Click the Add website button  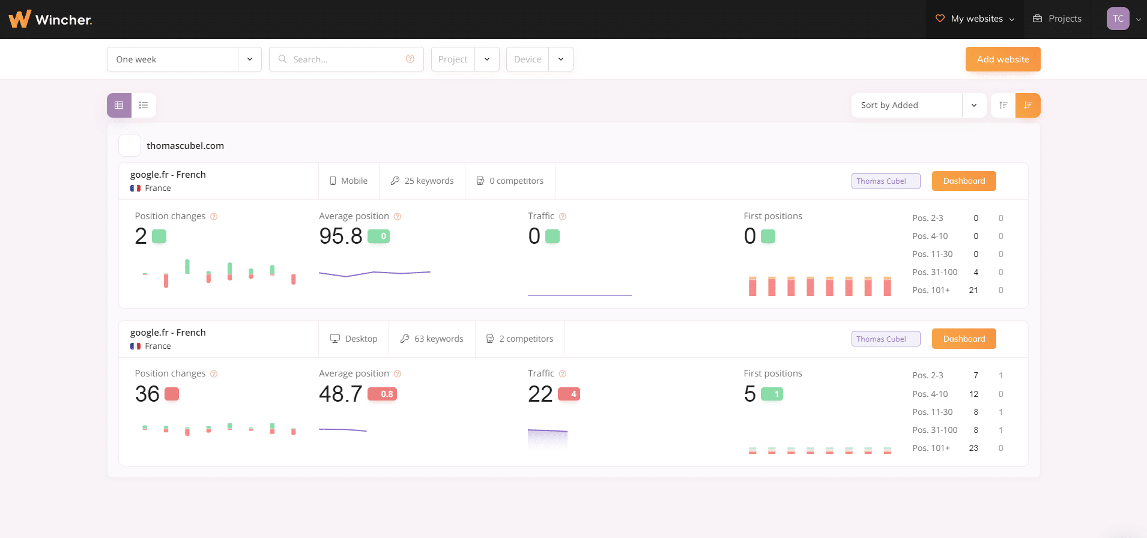[x=1003, y=59]
